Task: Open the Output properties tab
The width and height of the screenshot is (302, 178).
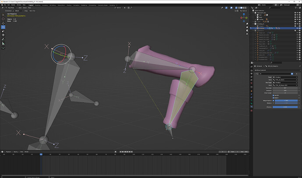Action: tap(251, 74)
